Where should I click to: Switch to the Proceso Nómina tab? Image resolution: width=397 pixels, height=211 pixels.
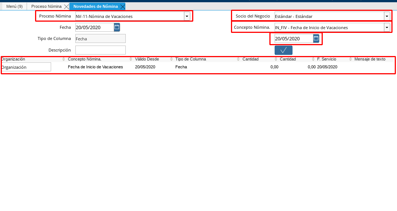coord(46,6)
